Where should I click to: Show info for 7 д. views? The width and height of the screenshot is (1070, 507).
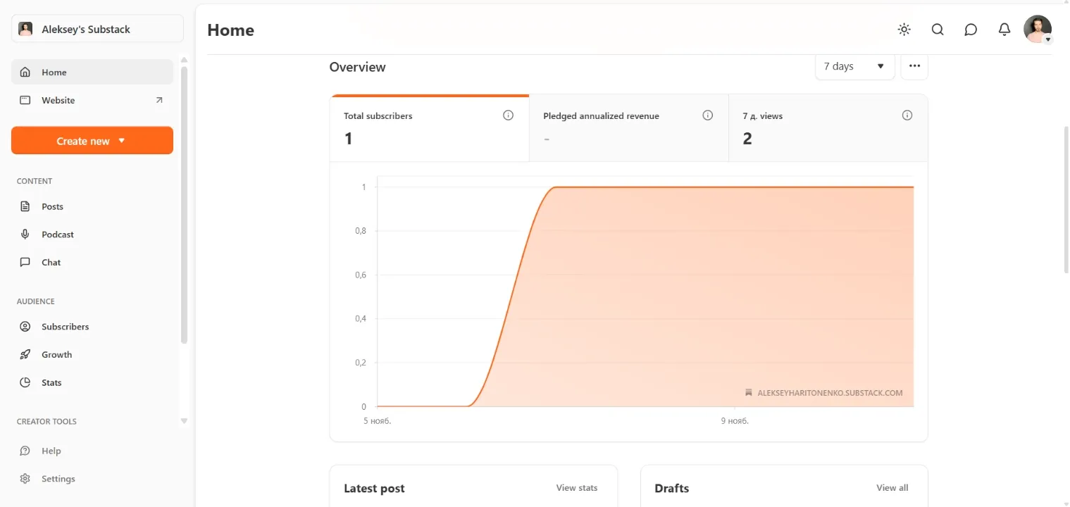[x=907, y=115]
